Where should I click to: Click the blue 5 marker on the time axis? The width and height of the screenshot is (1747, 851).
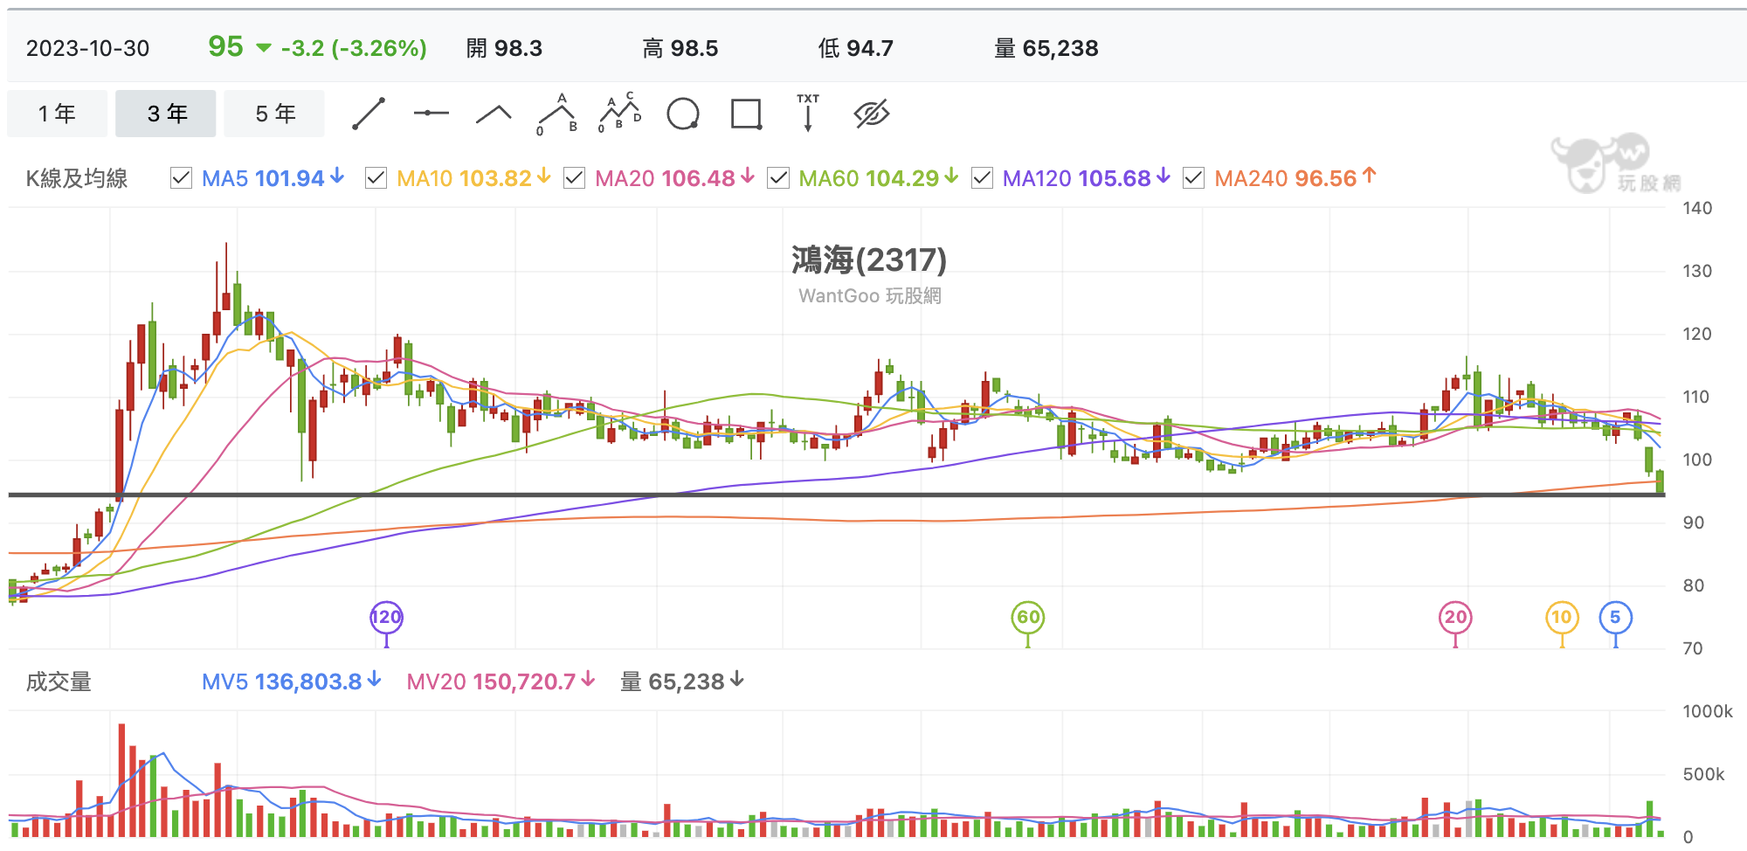1616,618
